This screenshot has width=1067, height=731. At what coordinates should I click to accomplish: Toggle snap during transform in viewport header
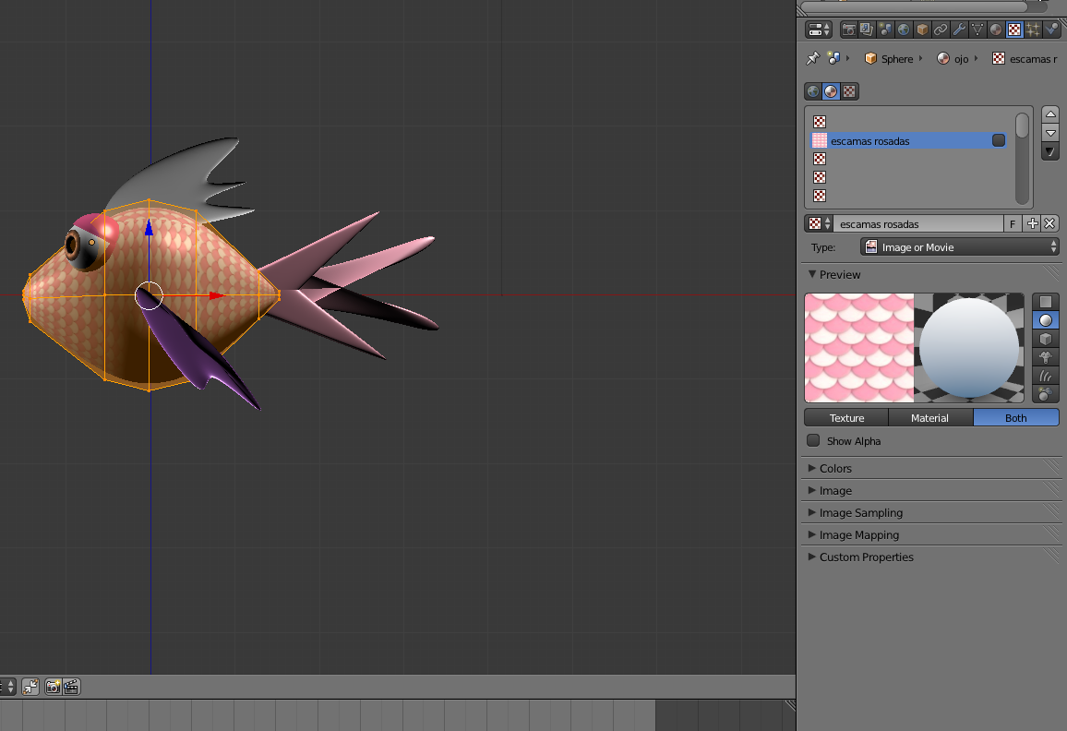coord(30,687)
